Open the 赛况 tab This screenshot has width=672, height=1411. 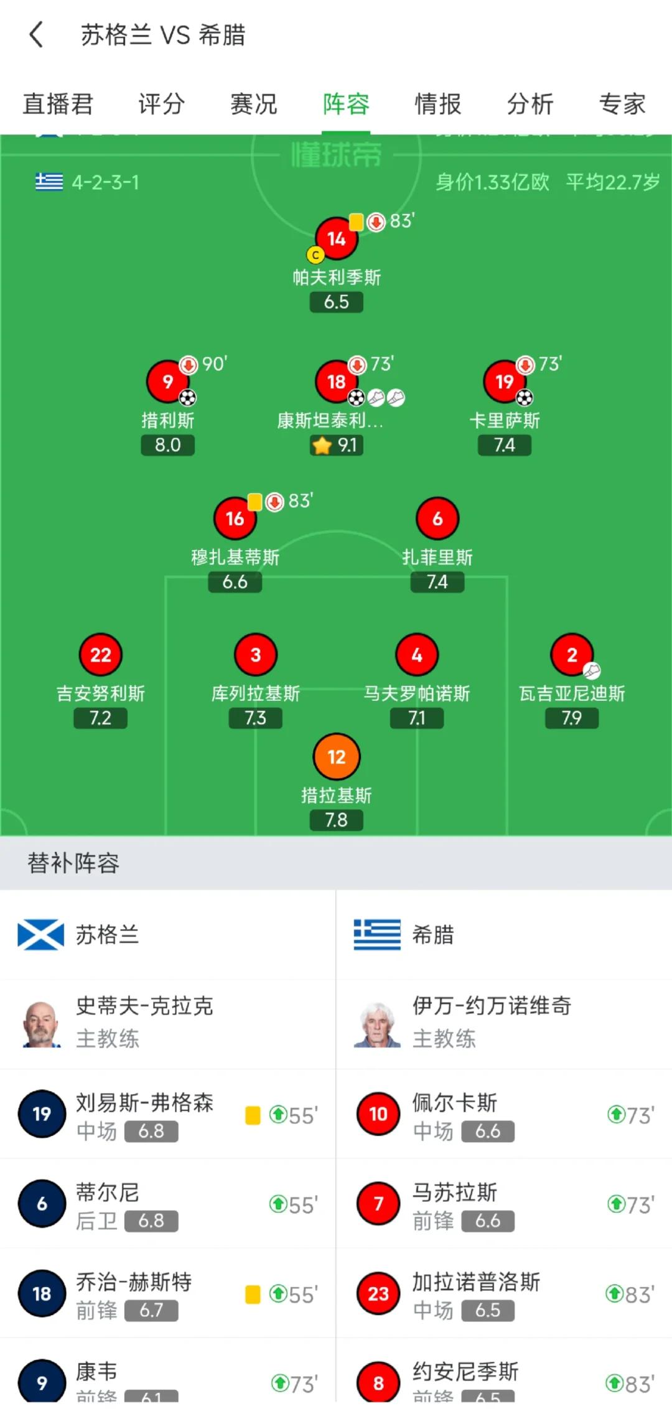pyautogui.click(x=253, y=105)
